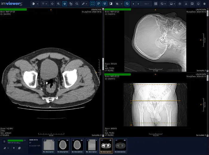Click the screen layout panel icon
This screenshot has width=209, height=155.
171,4
